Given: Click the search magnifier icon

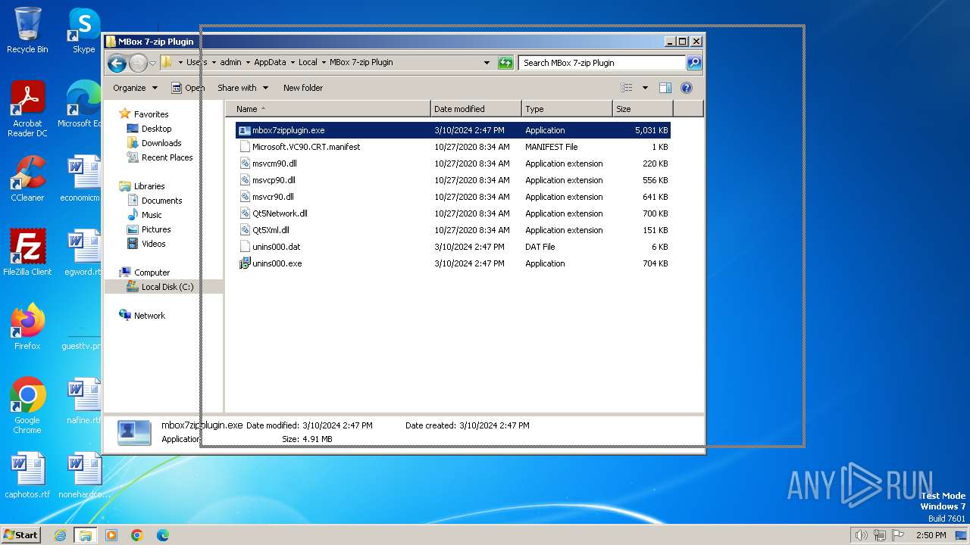Looking at the screenshot, I should pos(693,63).
